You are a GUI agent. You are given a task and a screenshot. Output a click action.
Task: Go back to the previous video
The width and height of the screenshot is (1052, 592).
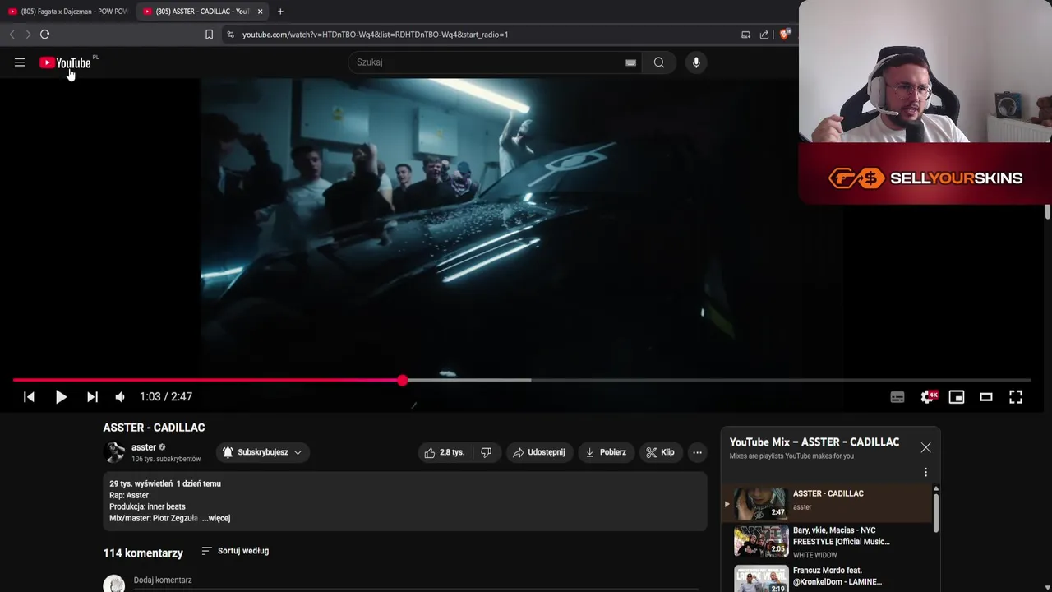point(29,397)
